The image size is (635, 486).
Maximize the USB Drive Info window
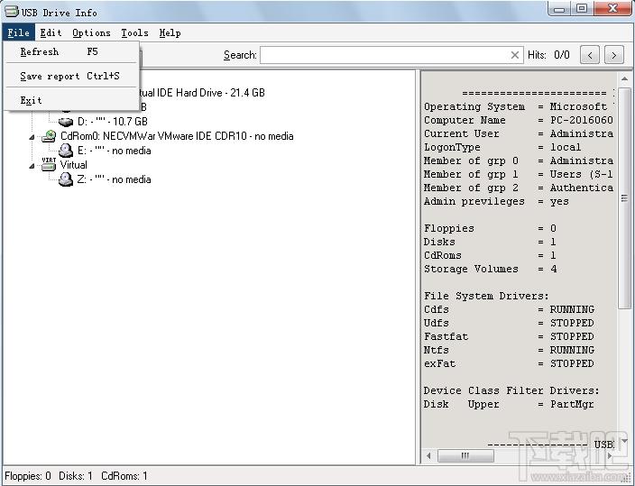582,8
